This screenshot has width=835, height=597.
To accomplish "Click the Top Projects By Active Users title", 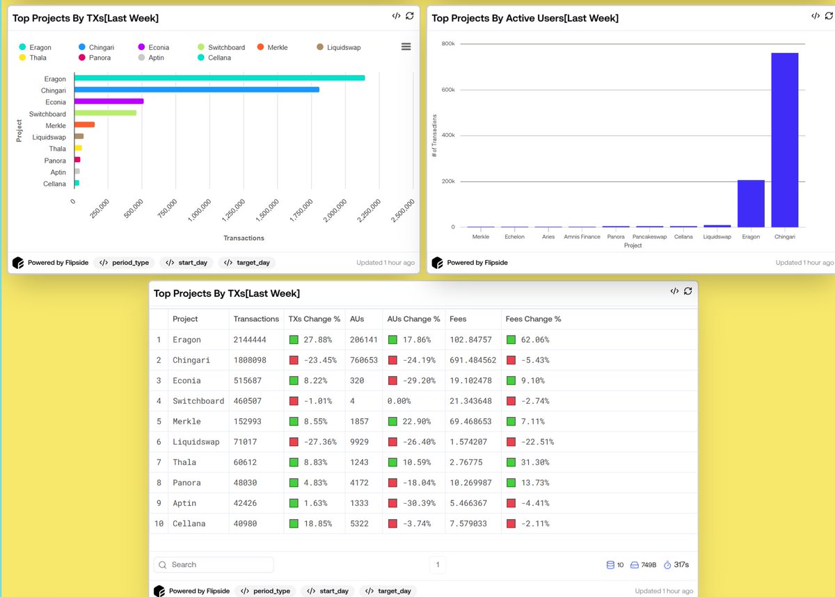I will [x=525, y=18].
